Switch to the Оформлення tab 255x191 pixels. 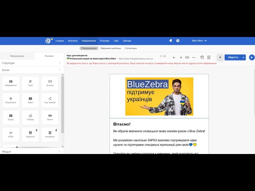pos(17,56)
